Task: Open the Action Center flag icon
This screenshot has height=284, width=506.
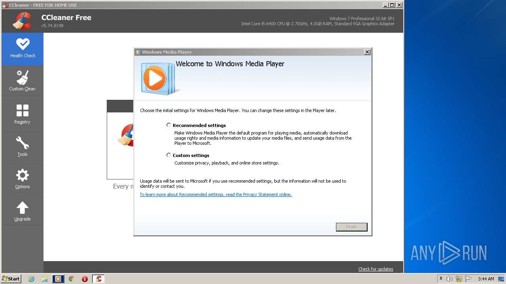Action: 468,279
